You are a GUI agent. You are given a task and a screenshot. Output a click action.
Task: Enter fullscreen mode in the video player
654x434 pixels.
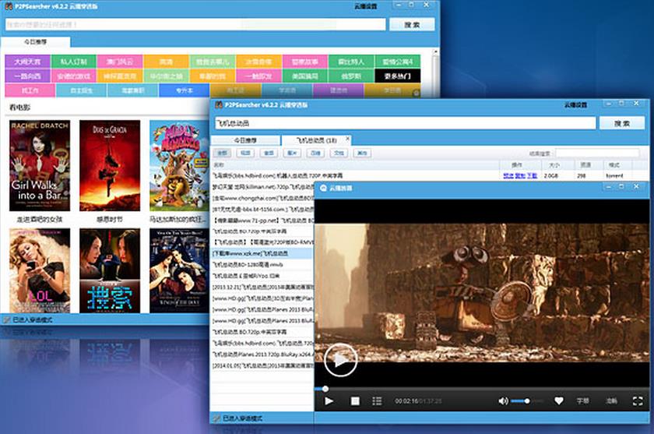coord(638,400)
